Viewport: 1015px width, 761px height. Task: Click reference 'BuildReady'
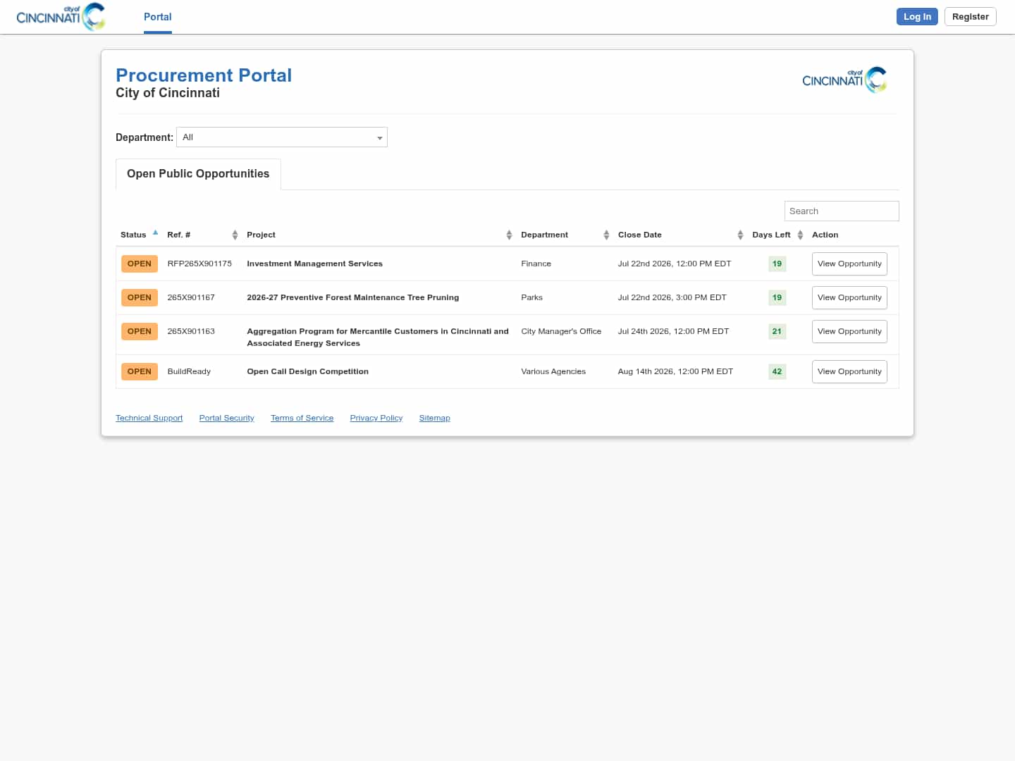click(x=189, y=372)
